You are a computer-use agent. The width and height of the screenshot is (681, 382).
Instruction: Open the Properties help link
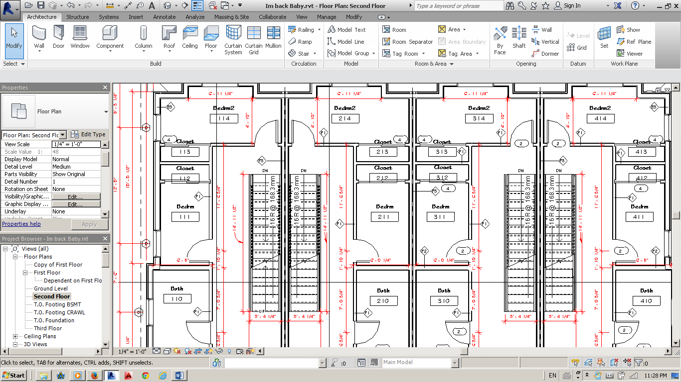[x=21, y=224]
